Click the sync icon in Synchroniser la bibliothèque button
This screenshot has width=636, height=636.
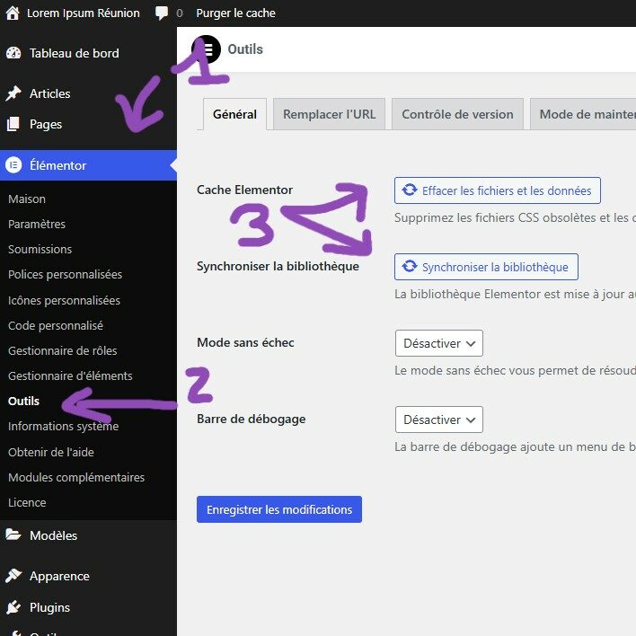point(410,266)
